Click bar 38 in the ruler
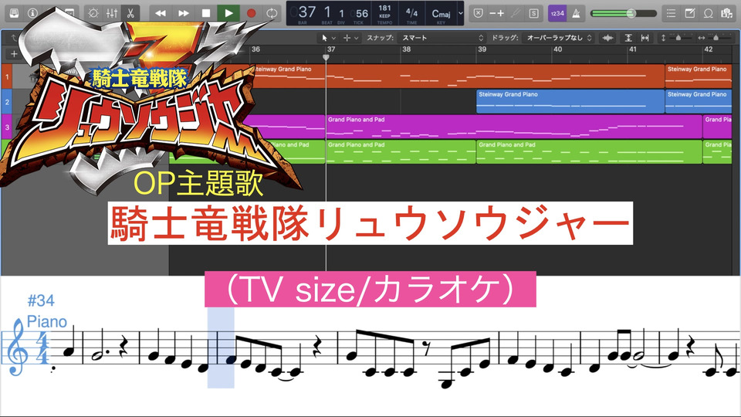This screenshot has height=417, width=741. [406, 49]
